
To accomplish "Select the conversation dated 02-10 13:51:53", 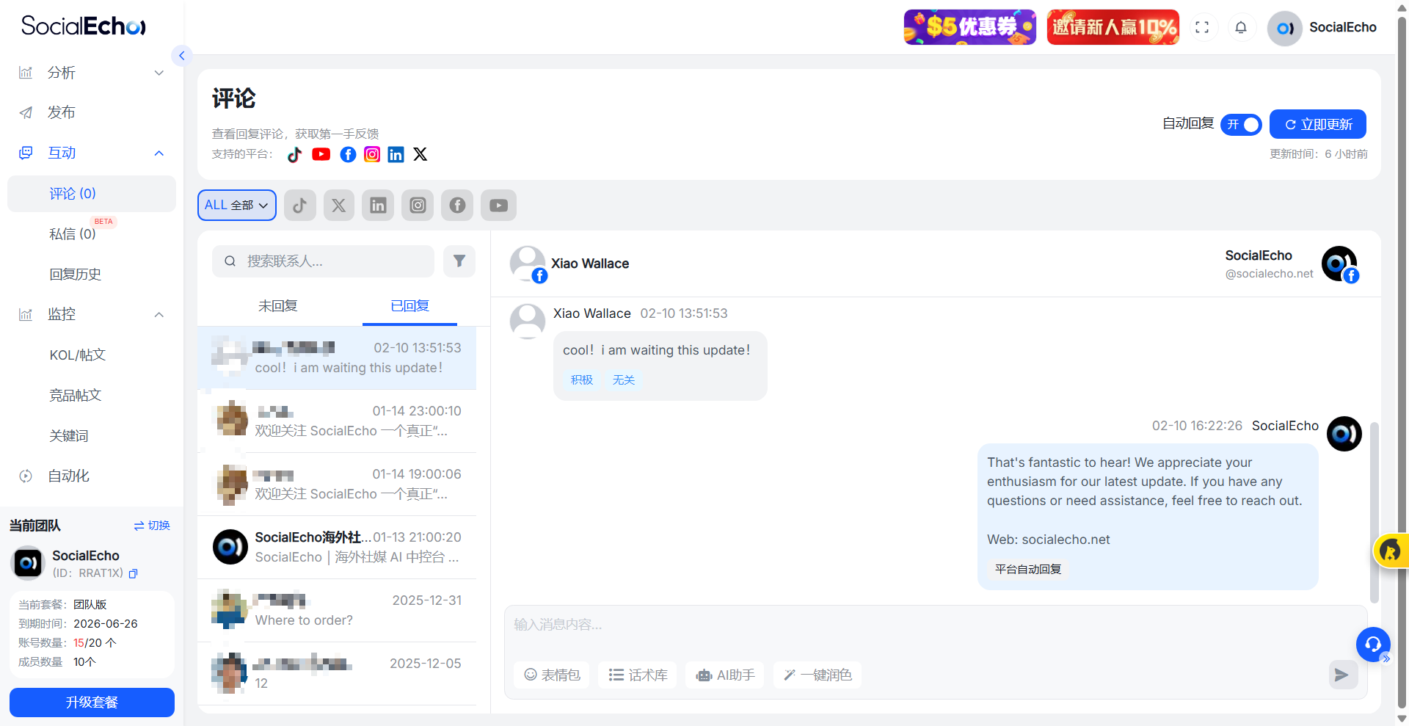I will [x=337, y=358].
